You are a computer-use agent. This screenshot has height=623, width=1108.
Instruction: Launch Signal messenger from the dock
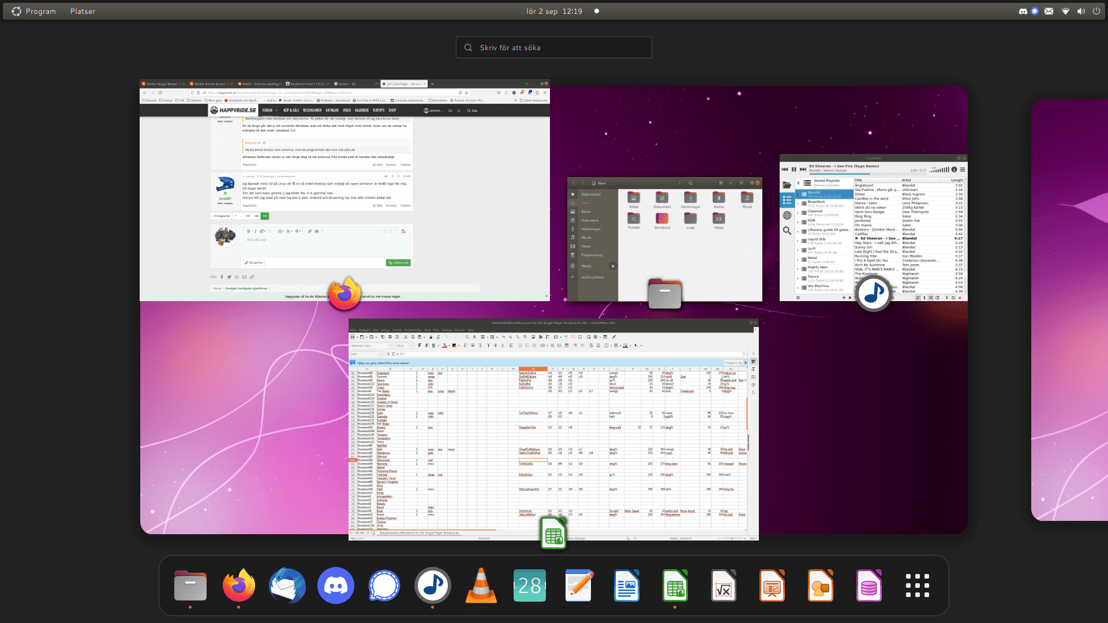coord(384,586)
